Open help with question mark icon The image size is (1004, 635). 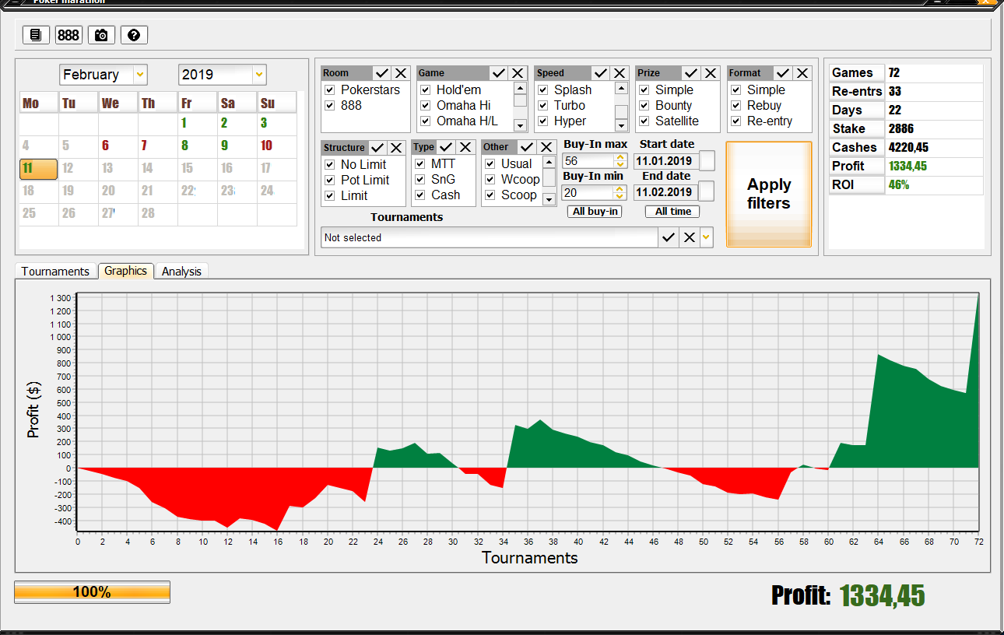134,35
